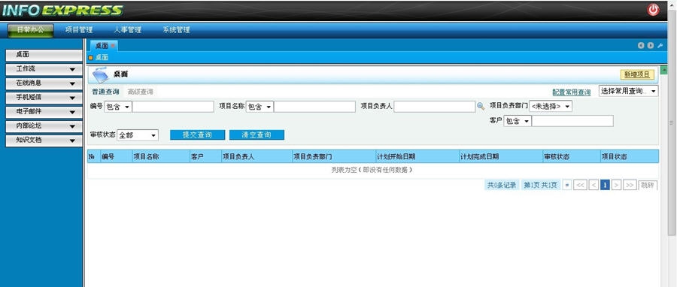Click the 桌面 breadcrumb below tab bar
This screenshot has width=677, height=287.
point(102,57)
